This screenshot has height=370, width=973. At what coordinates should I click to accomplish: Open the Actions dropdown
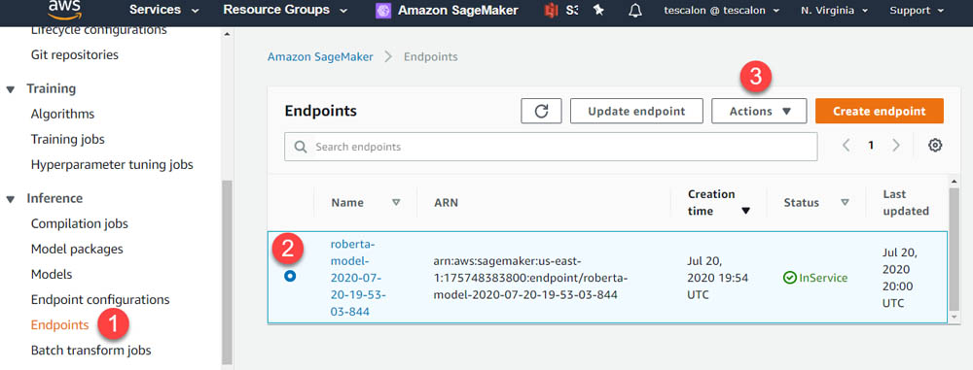(759, 111)
